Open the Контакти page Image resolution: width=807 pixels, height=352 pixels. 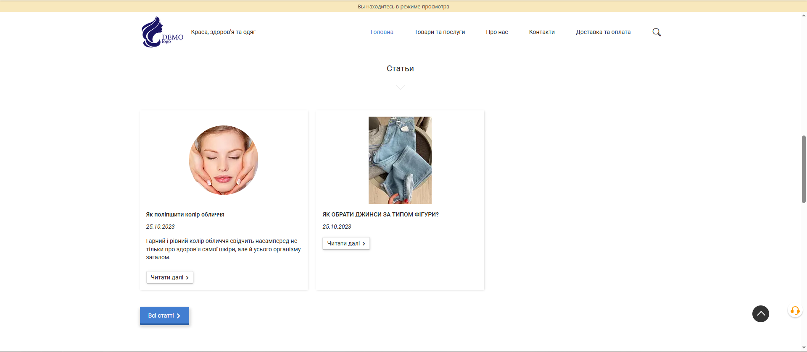tap(542, 32)
